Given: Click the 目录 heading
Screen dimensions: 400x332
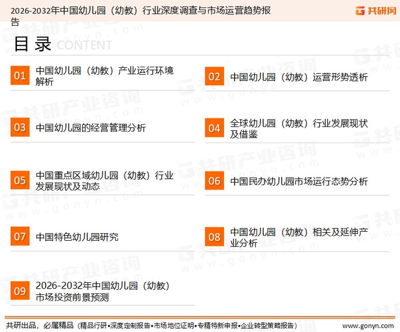Looking at the screenshot, I should (33, 44).
